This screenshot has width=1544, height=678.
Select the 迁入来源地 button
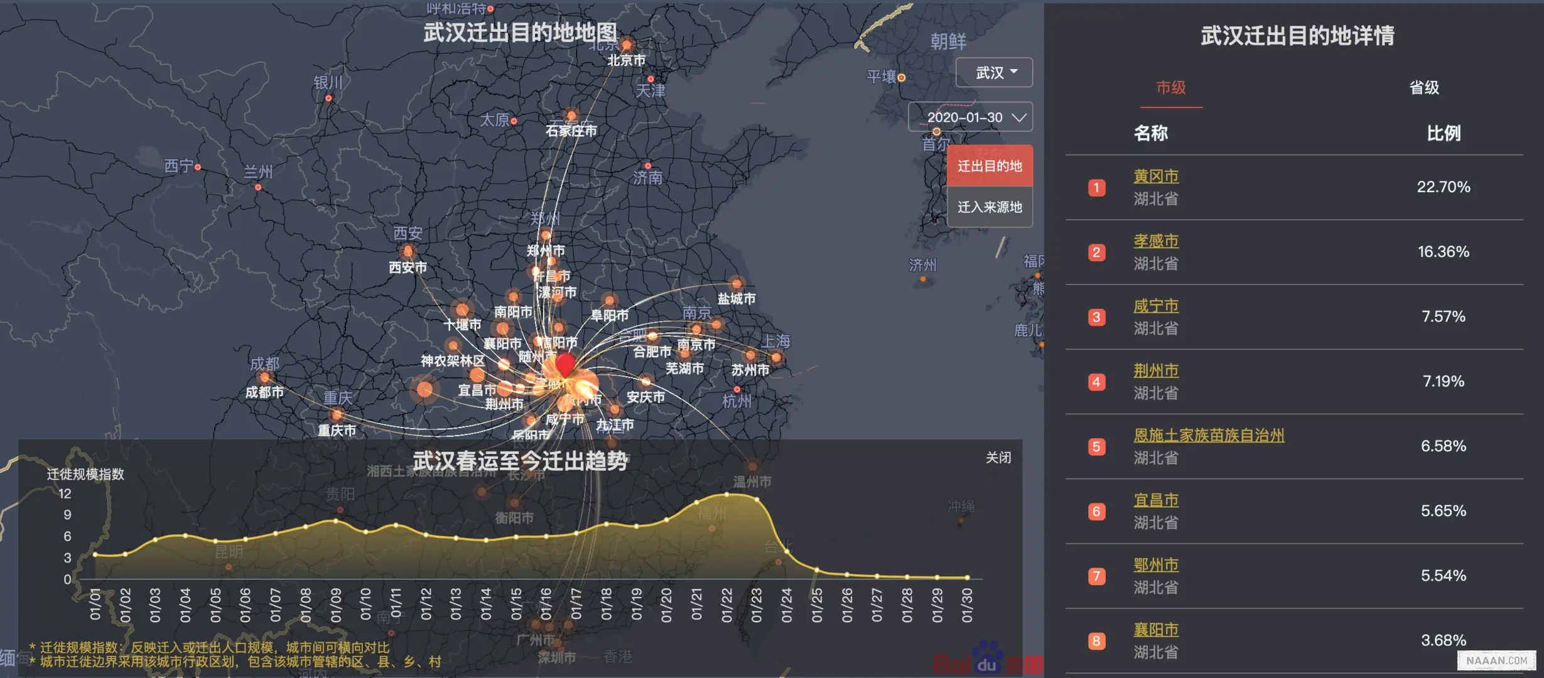(x=990, y=207)
